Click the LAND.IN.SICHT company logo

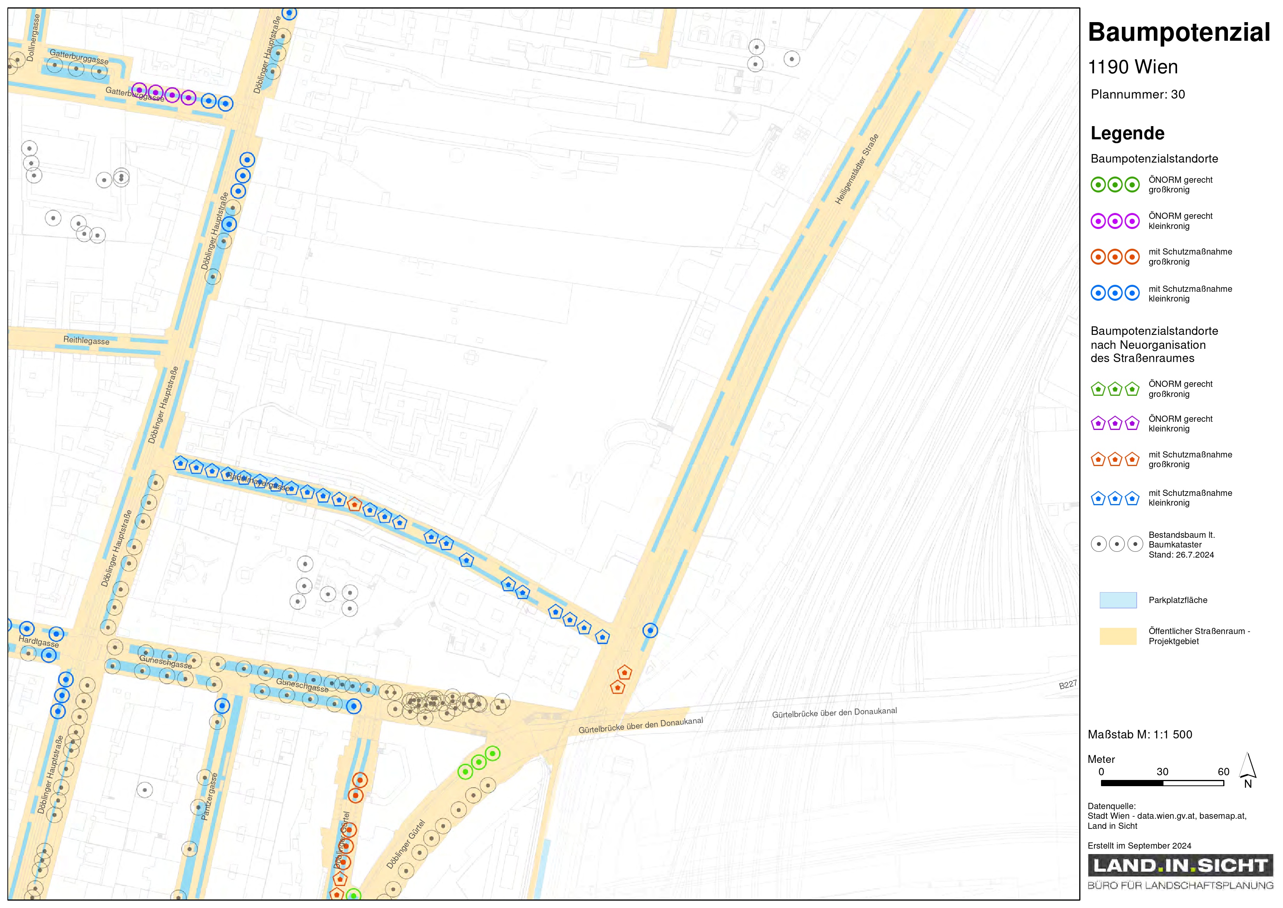pyautogui.click(x=1180, y=865)
